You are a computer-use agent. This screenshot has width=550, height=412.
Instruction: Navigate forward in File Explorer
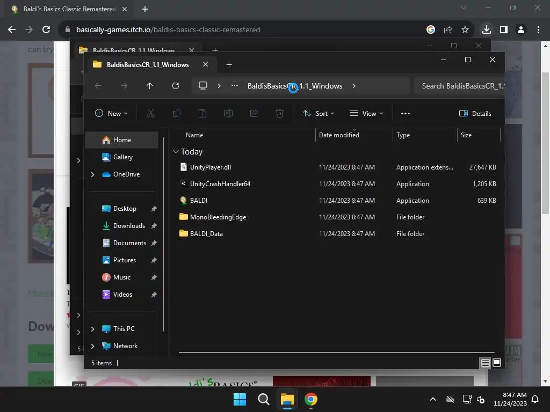tap(124, 86)
